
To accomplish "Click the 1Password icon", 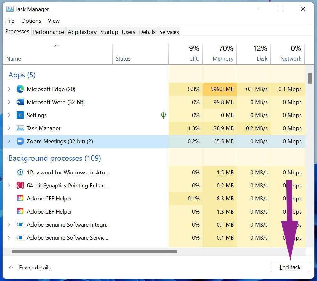I will (20, 172).
